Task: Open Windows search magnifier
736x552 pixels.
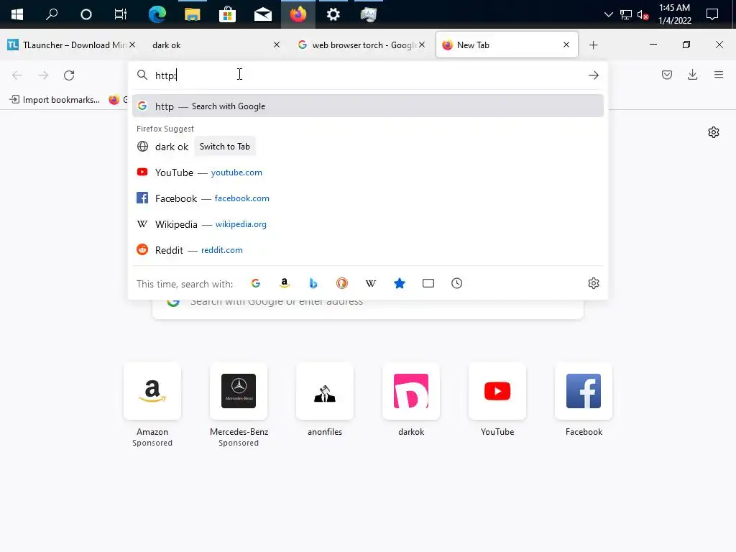Action: [52, 14]
